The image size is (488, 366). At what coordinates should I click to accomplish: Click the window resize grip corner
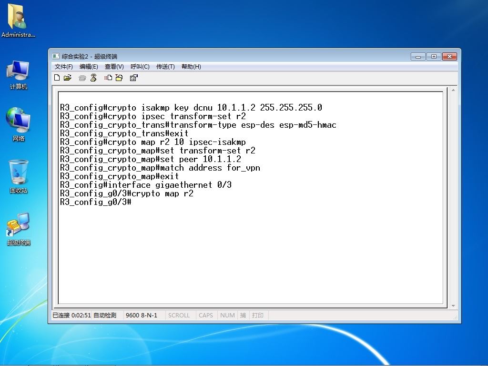pyautogui.click(x=455, y=317)
